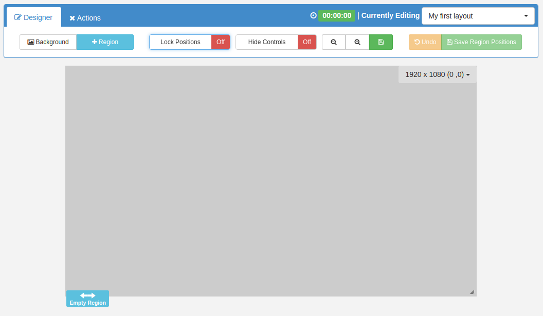Click the Currently Editing label

click(390, 15)
